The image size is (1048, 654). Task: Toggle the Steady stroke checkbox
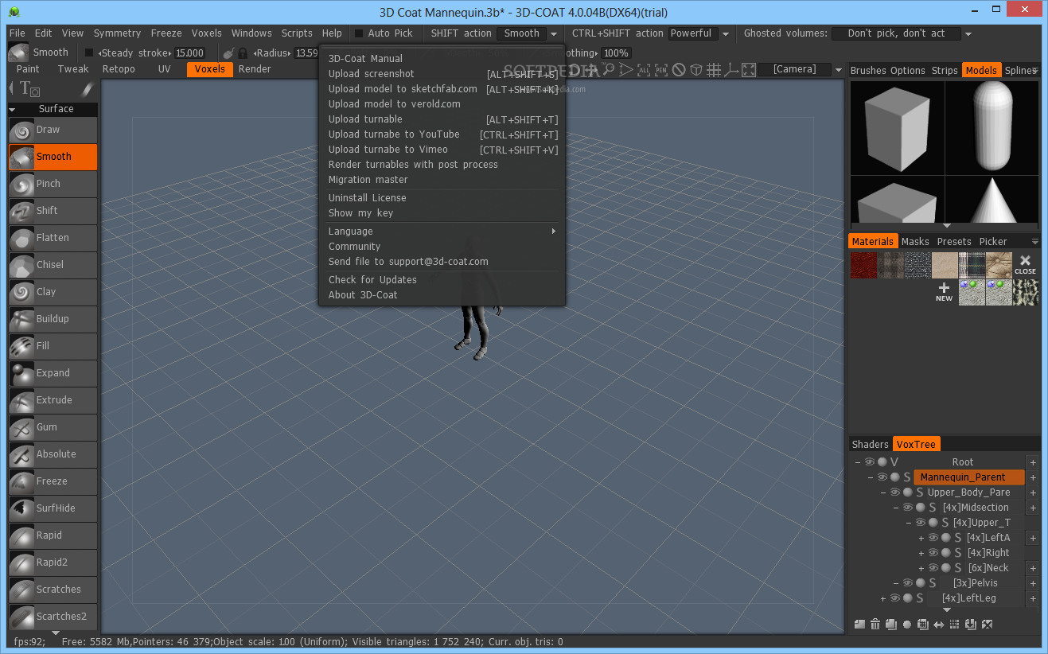pyautogui.click(x=89, y=53)
